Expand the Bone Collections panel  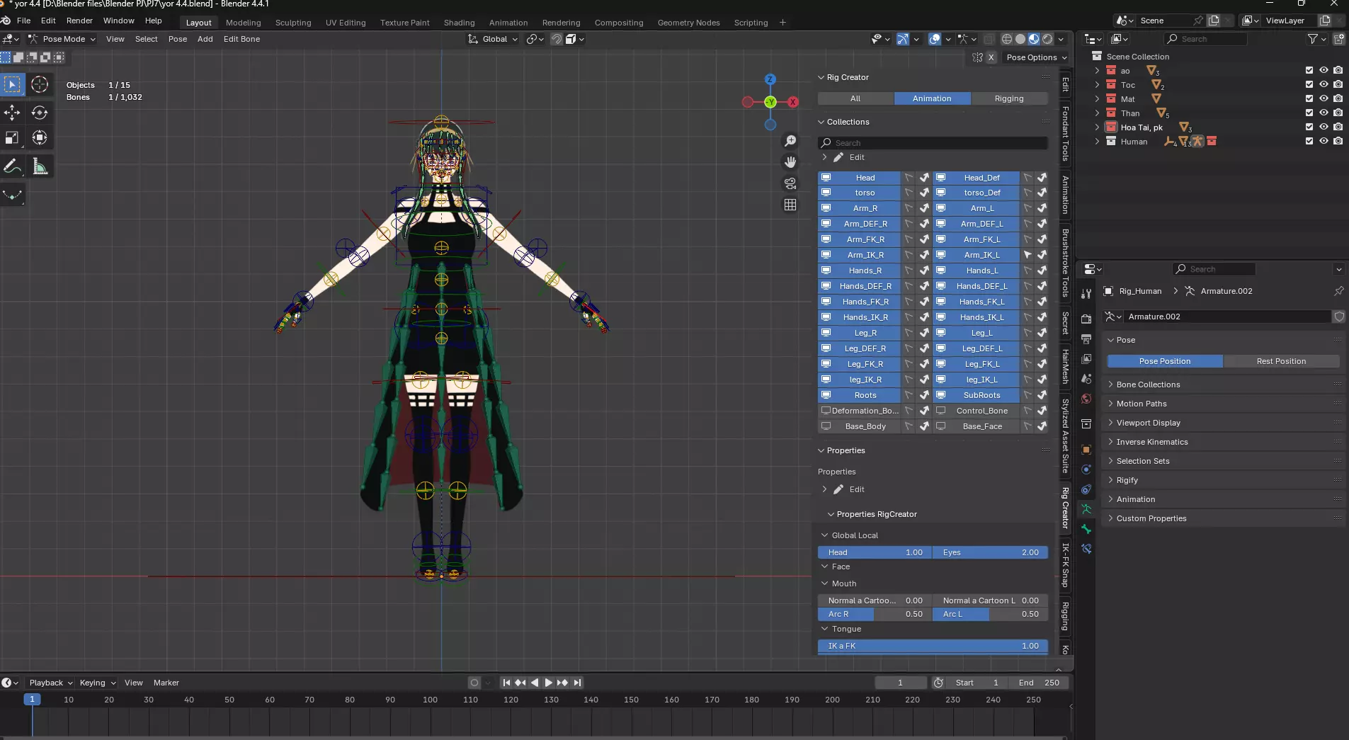click(1148, 385)
